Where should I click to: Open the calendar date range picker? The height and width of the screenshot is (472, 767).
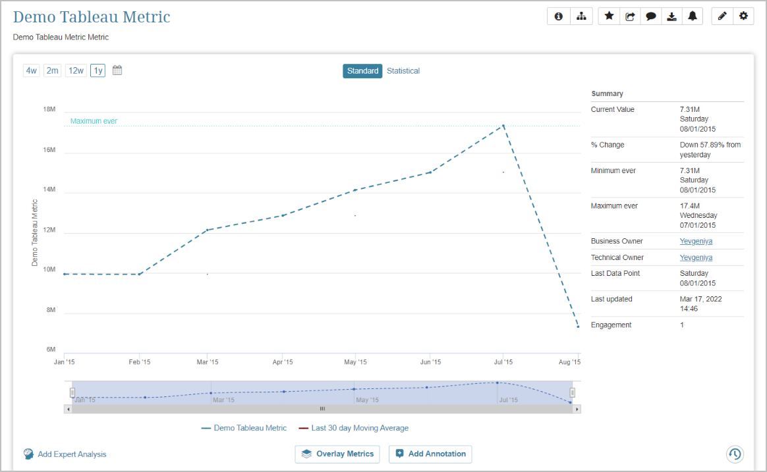tap(117, 70)
